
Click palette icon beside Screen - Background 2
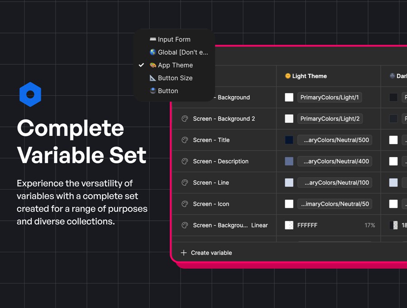185,119
